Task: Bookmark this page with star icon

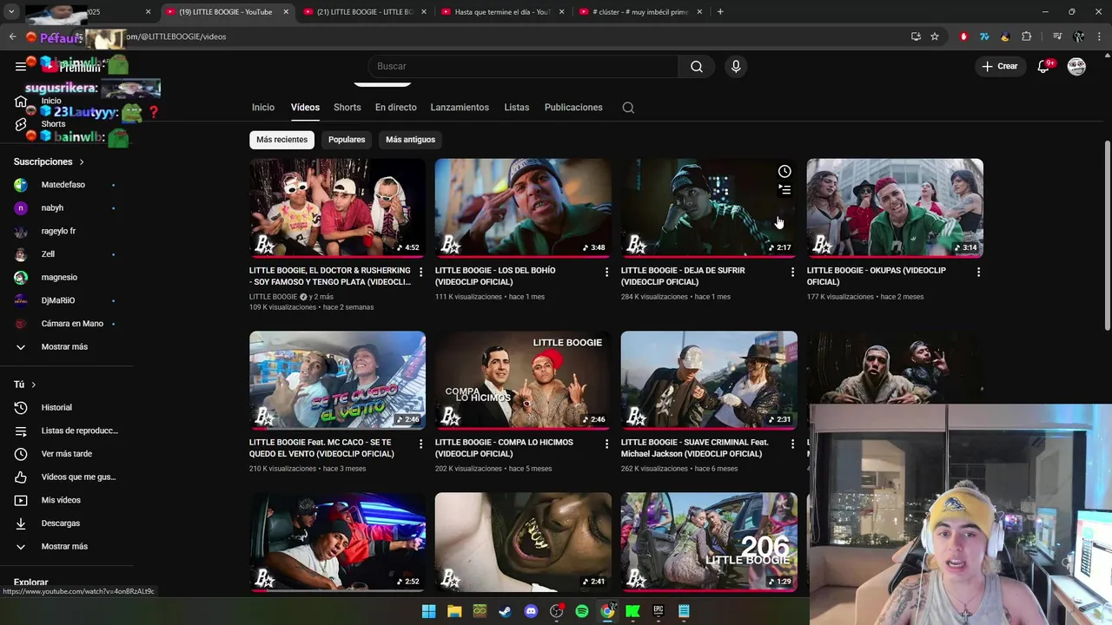Action: tap(935, 36)
